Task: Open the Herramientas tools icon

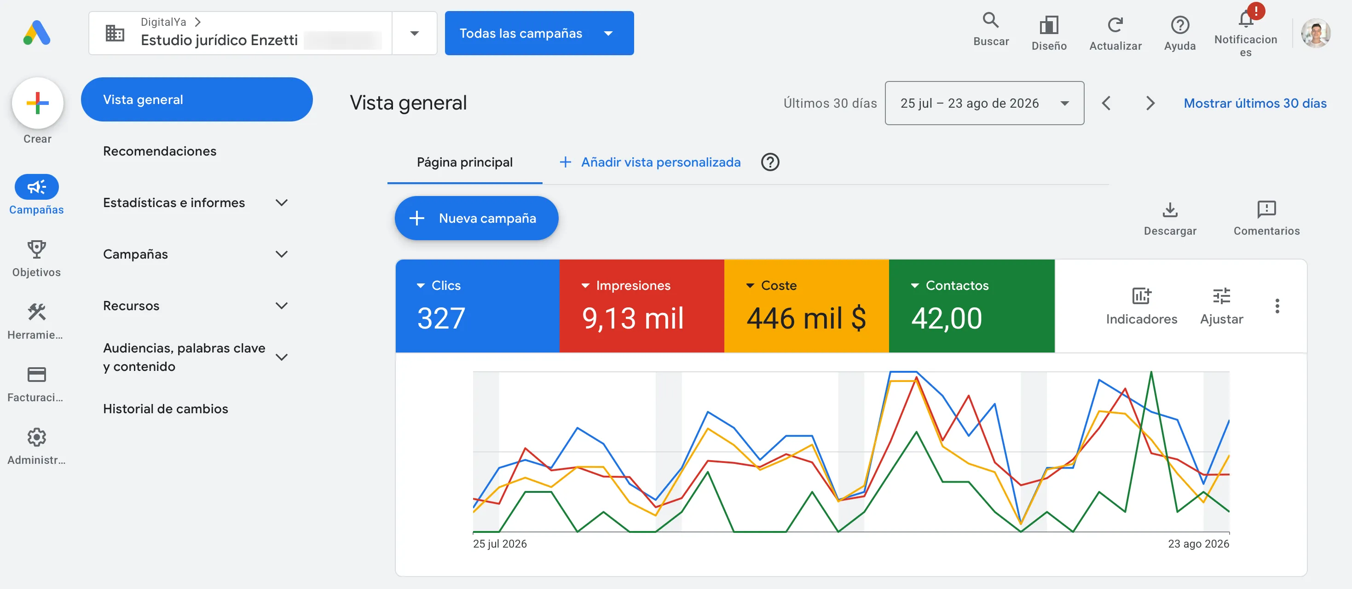Action: (36, 312)
